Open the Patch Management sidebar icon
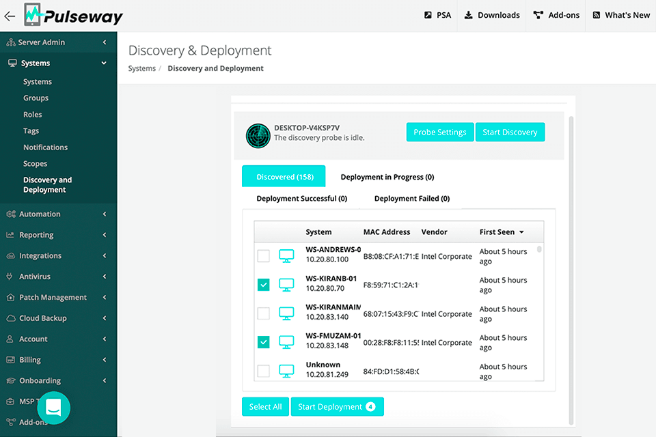Image resolution: width=656 pixels, height=437 pixels. click(x=11, y=297)
